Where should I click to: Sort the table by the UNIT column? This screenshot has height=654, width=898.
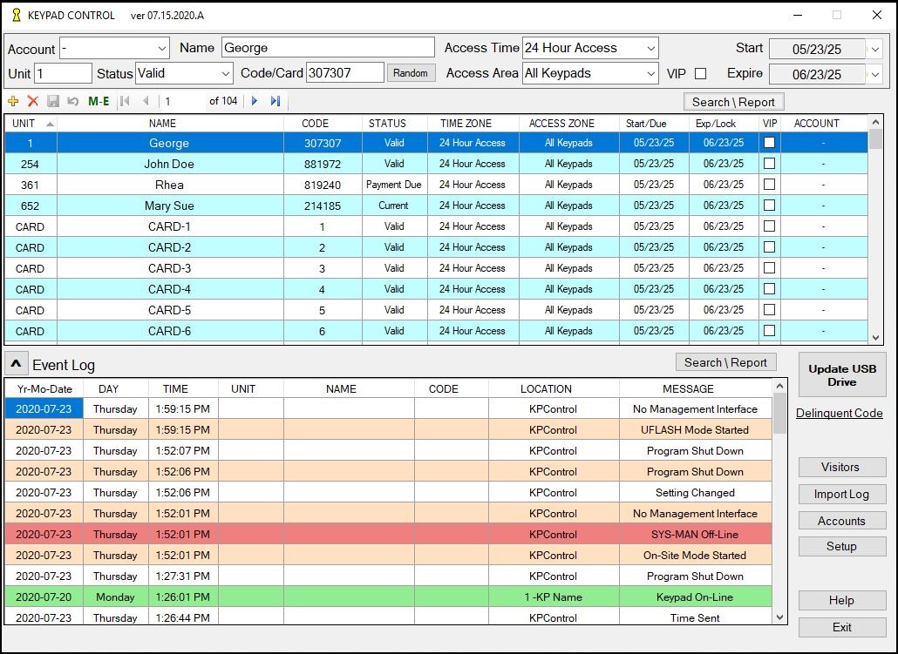tap(31, 123)
